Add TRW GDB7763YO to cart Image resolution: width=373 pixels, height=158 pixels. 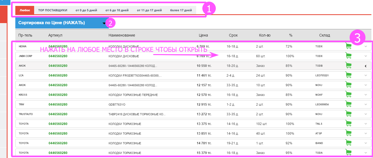(x=348, y=104)
